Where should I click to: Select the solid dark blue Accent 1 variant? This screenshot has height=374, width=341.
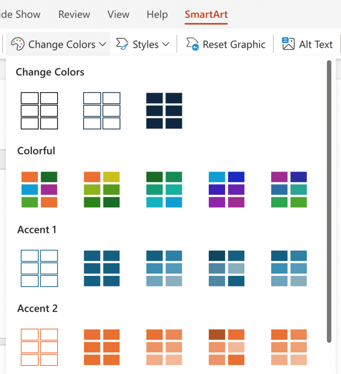click(102, 268)
